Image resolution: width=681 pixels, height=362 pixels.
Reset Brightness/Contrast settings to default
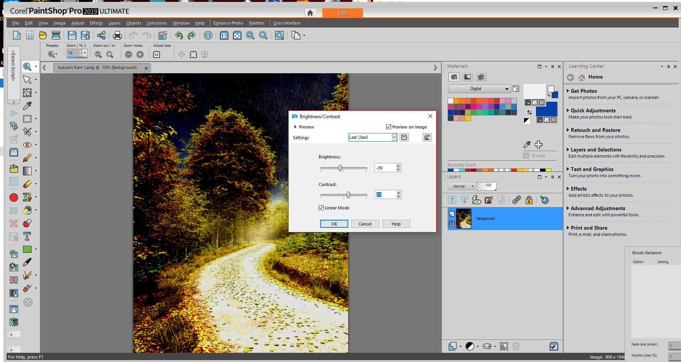pos(427,137)
